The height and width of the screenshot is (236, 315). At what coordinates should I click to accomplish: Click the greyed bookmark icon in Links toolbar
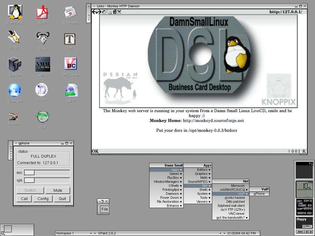point(109,12)
